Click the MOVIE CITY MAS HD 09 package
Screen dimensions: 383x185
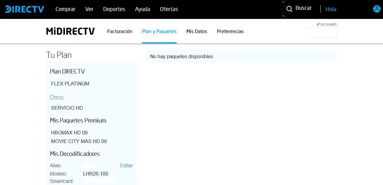(x=79, y=141)
